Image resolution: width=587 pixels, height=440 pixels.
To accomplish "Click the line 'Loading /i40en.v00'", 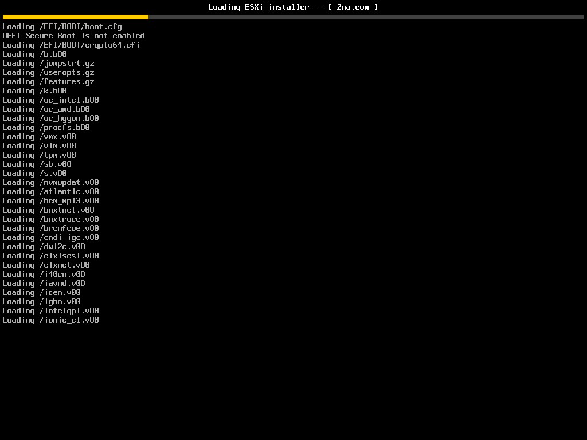I will click(x=44, y=274).
